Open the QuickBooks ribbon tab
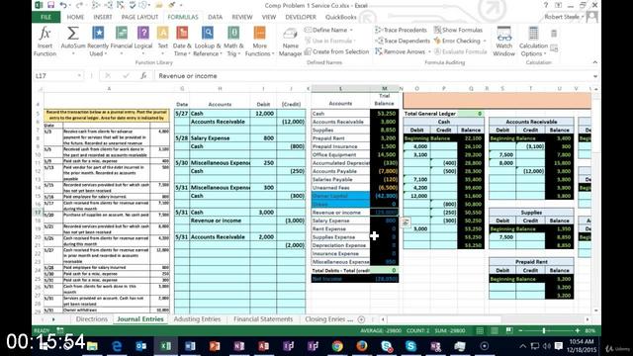 pyautogui.click(x=340, y=17)
